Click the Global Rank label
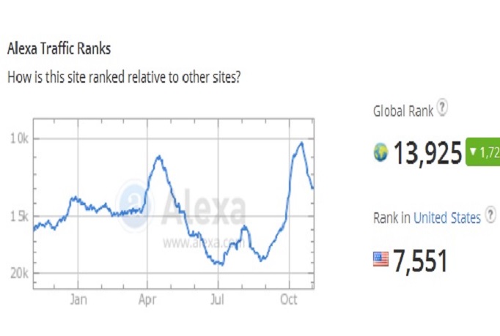Viewport: 500px width, 336px height. tap(402, 111)
